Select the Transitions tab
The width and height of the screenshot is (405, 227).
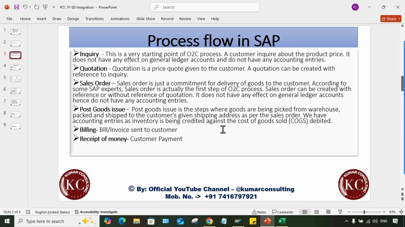click(94, 19)
